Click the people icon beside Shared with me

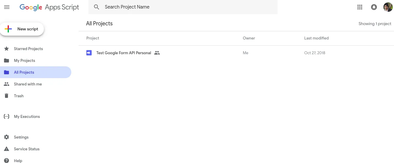6,84
